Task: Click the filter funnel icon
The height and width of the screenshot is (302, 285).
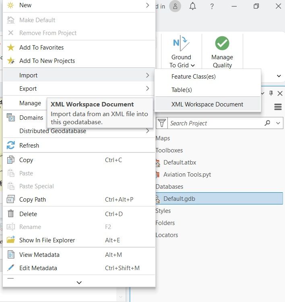Action: [x=162, y=123]
